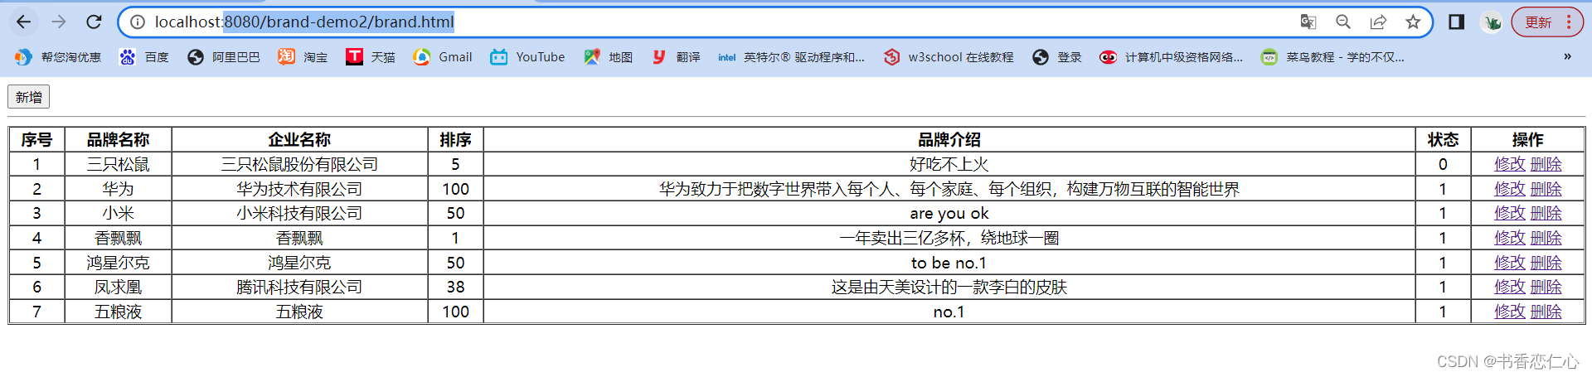Click the address bar URL
This screenshot has height=377, width=1592.
coord(303,22)
